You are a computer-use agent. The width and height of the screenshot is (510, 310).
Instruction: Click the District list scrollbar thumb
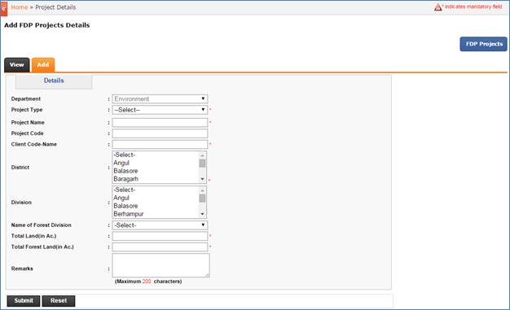point(202,163)
